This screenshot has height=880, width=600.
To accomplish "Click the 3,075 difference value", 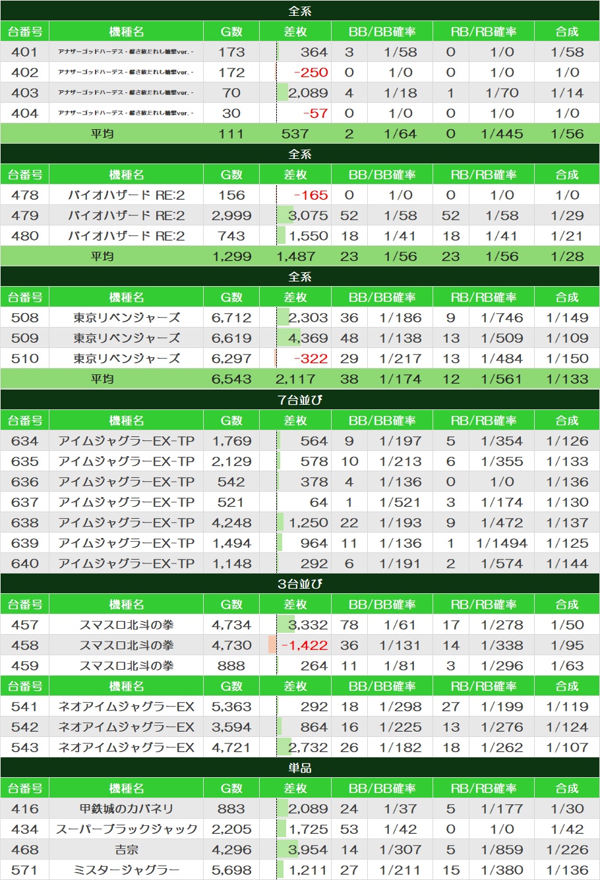I will pyautogui.click(x=308, y=216).
